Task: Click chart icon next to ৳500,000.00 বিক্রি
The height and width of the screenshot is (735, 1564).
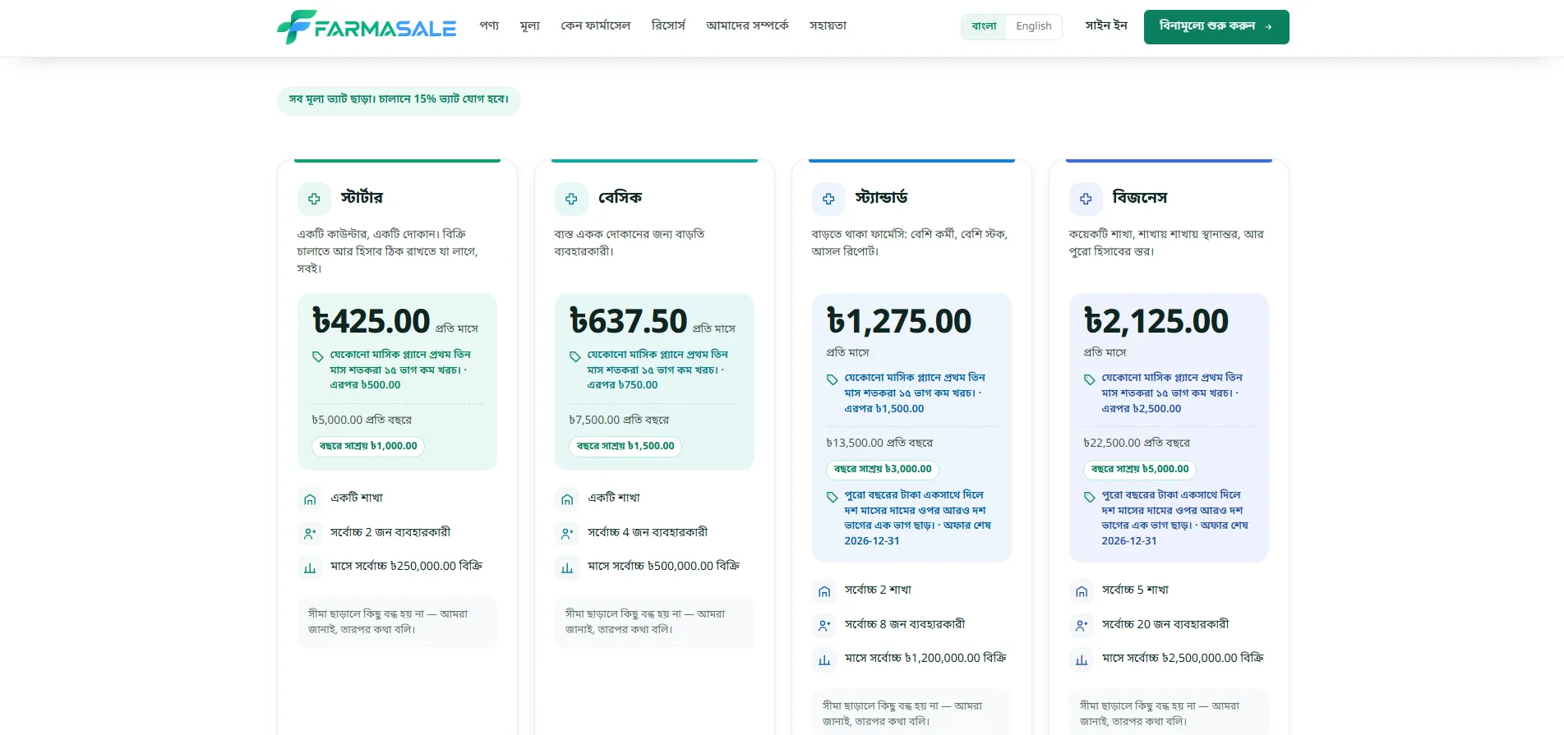Action: tap(567, 567)
